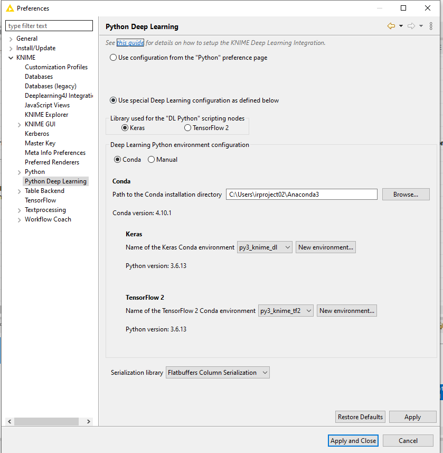443x453 pixels.
Task: Click the Restore Defaults button
Action: (360, 417)
